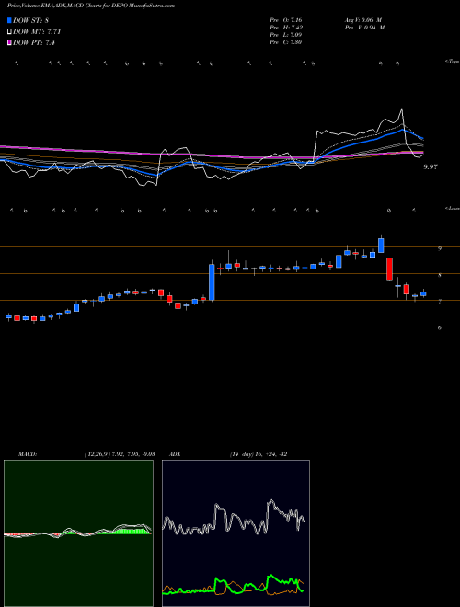This screenshot has height=607, width=460.
Task: Click the MACD (12,26,9) values text
Action: [119, 454]
